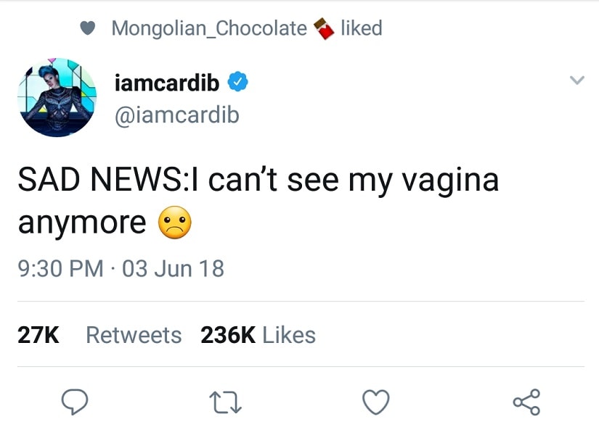
Task: Click the 03 Jun 18 date
Action: 173,269
